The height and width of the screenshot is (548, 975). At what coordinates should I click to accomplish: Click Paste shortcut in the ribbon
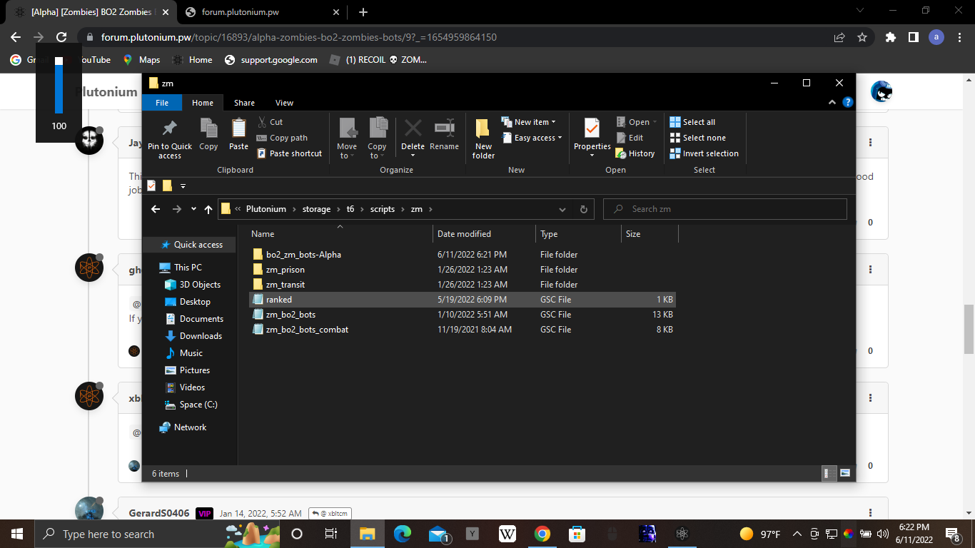tap(289, 153)
